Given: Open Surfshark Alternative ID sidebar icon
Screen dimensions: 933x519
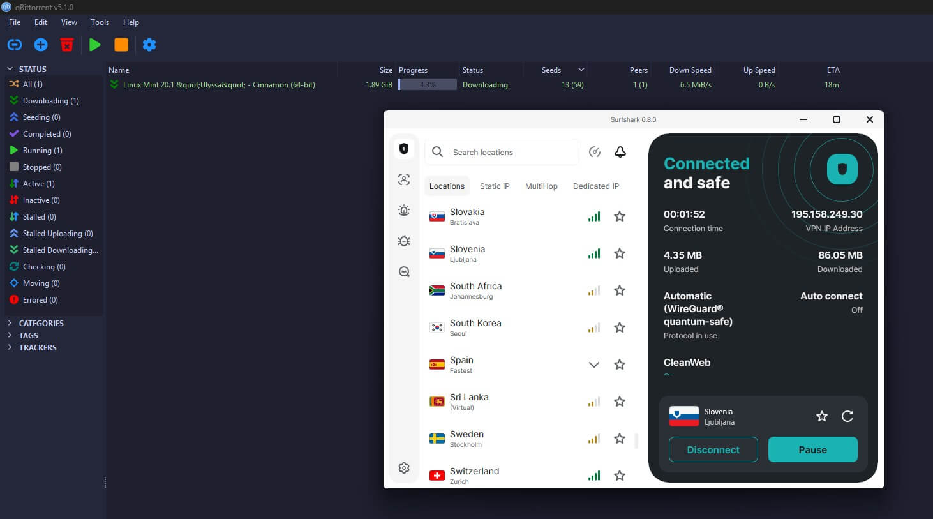Looking at the screenshot, I should pyautogui.click(x=404, y=179).
